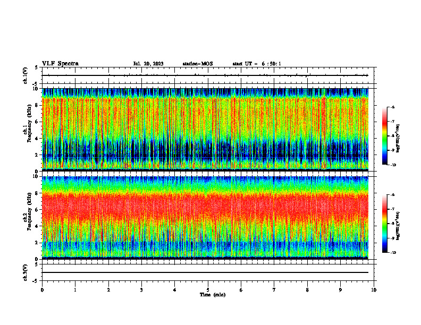
Task: Click the "station=MOS" header label
Action: 198,64
